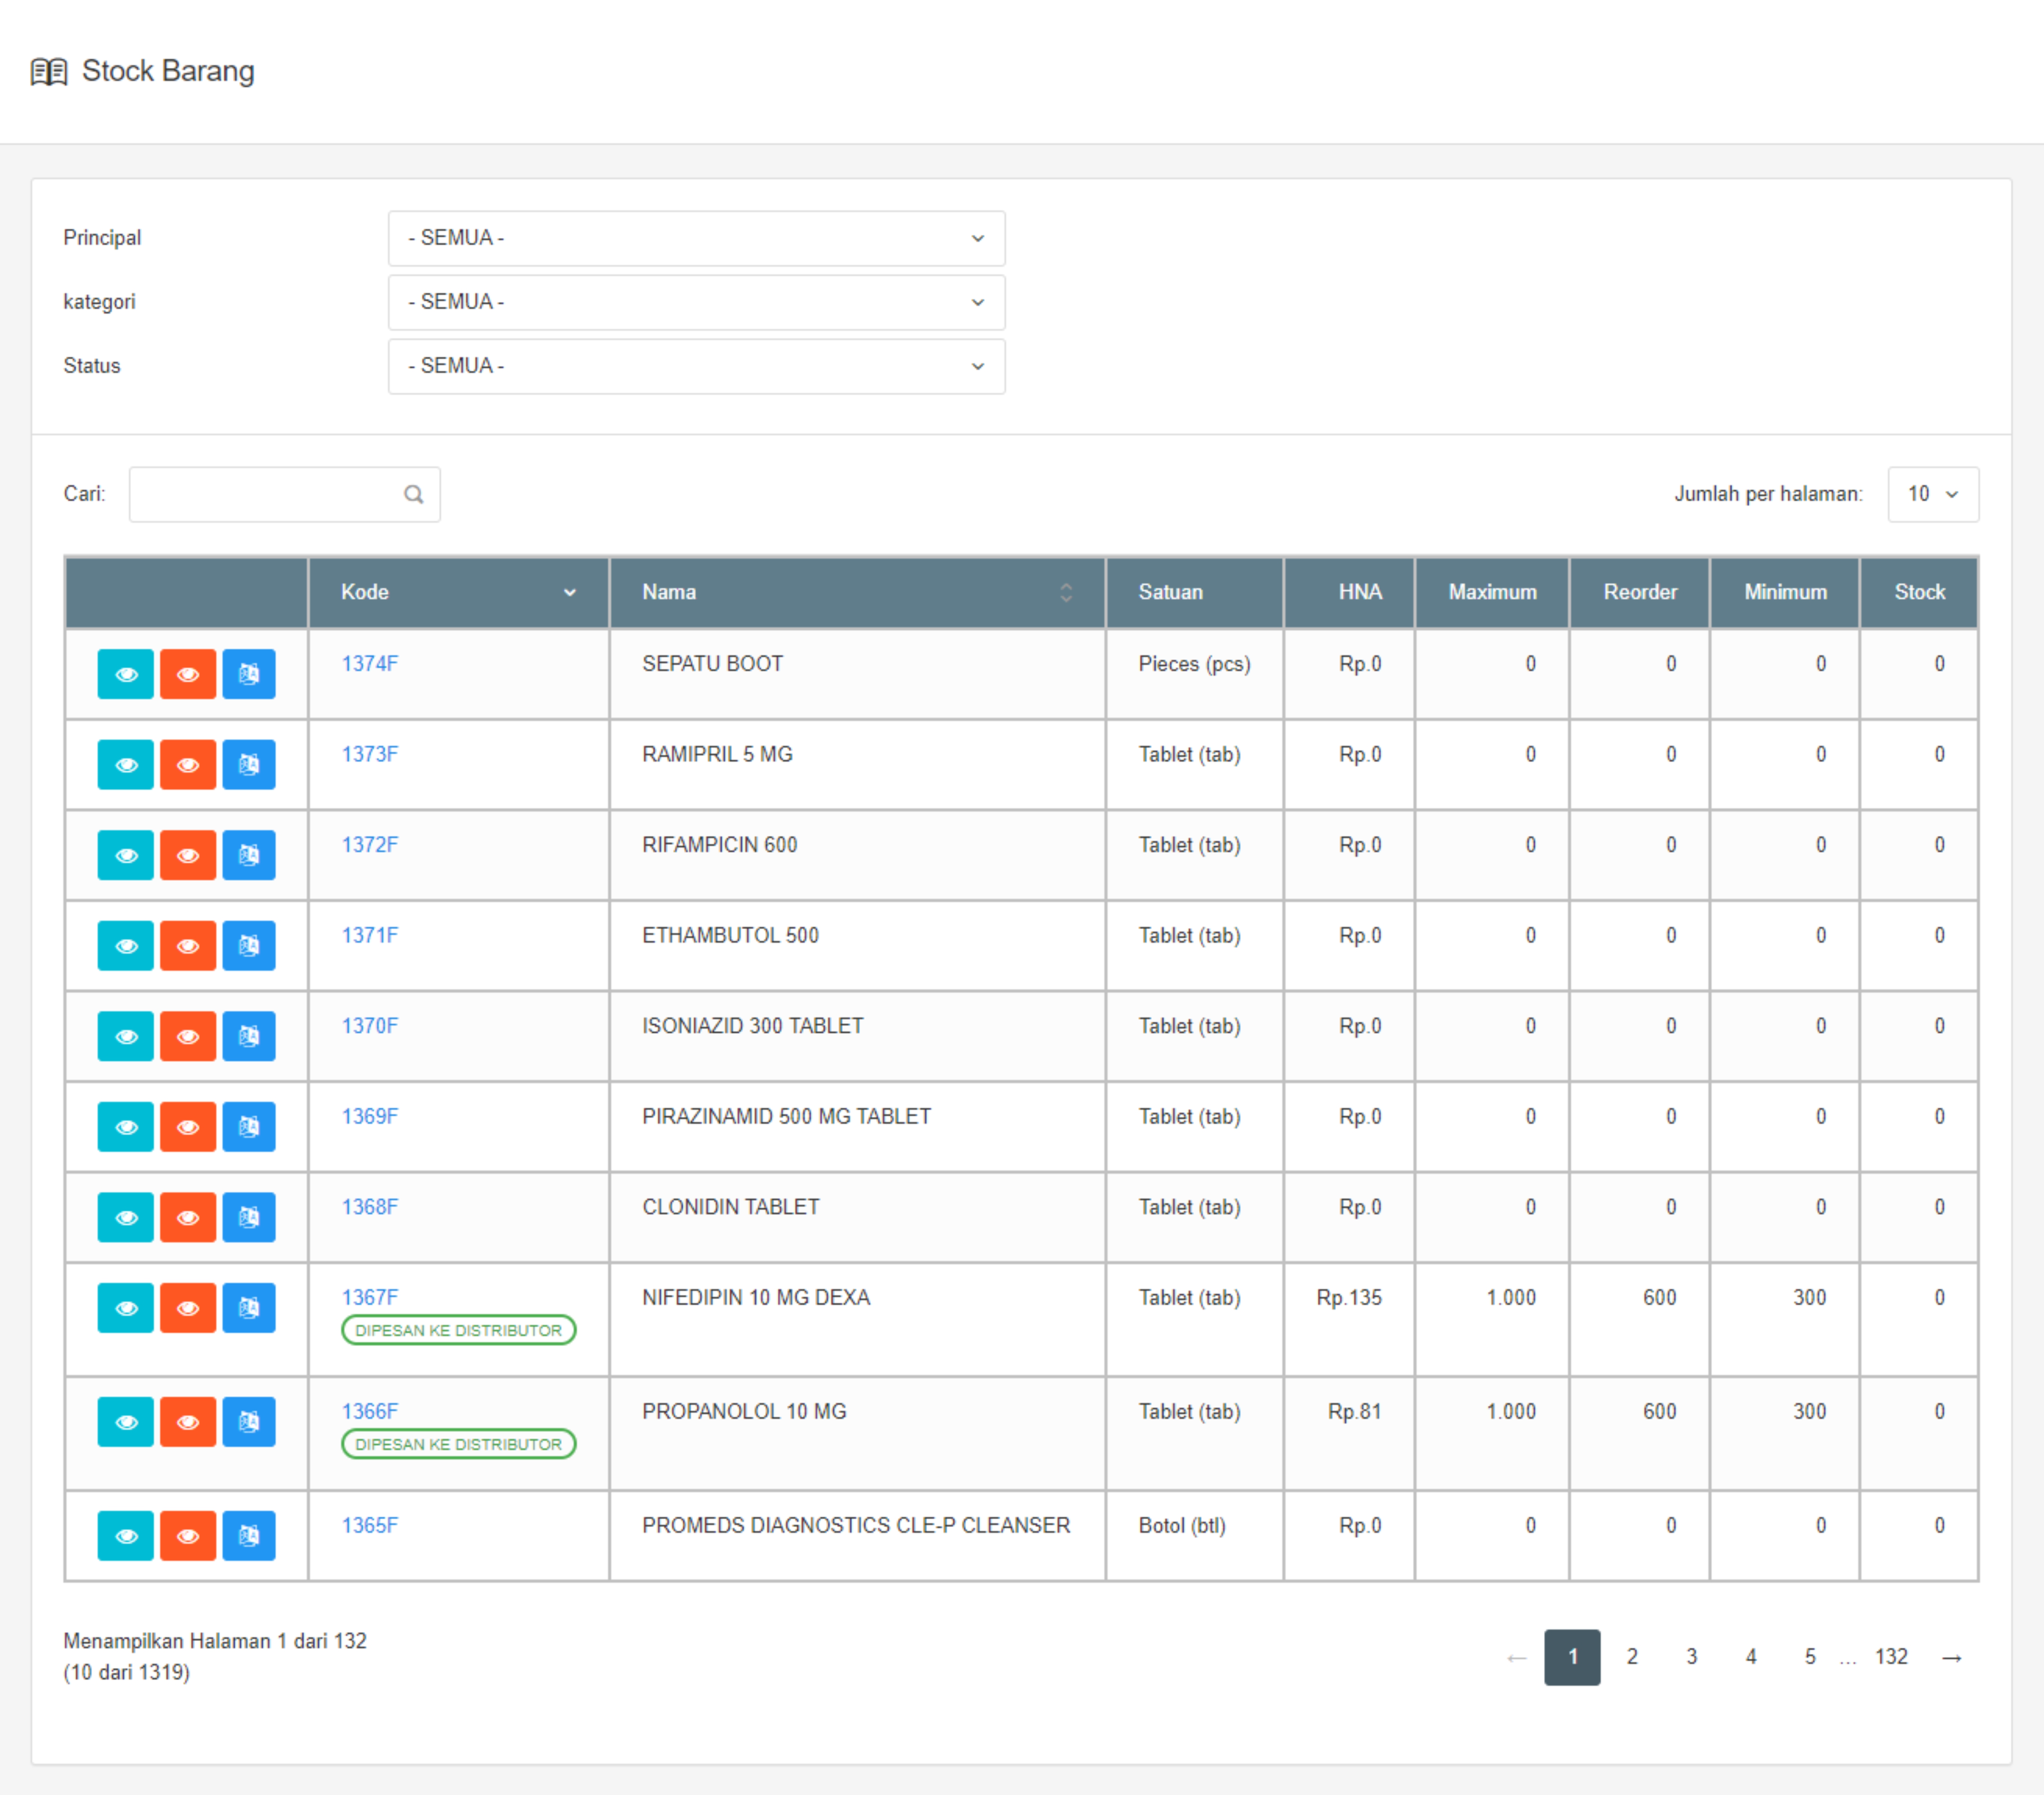2044x1795 pixels.
Task: Click the Stock Barang book icon
Action: 48,72
